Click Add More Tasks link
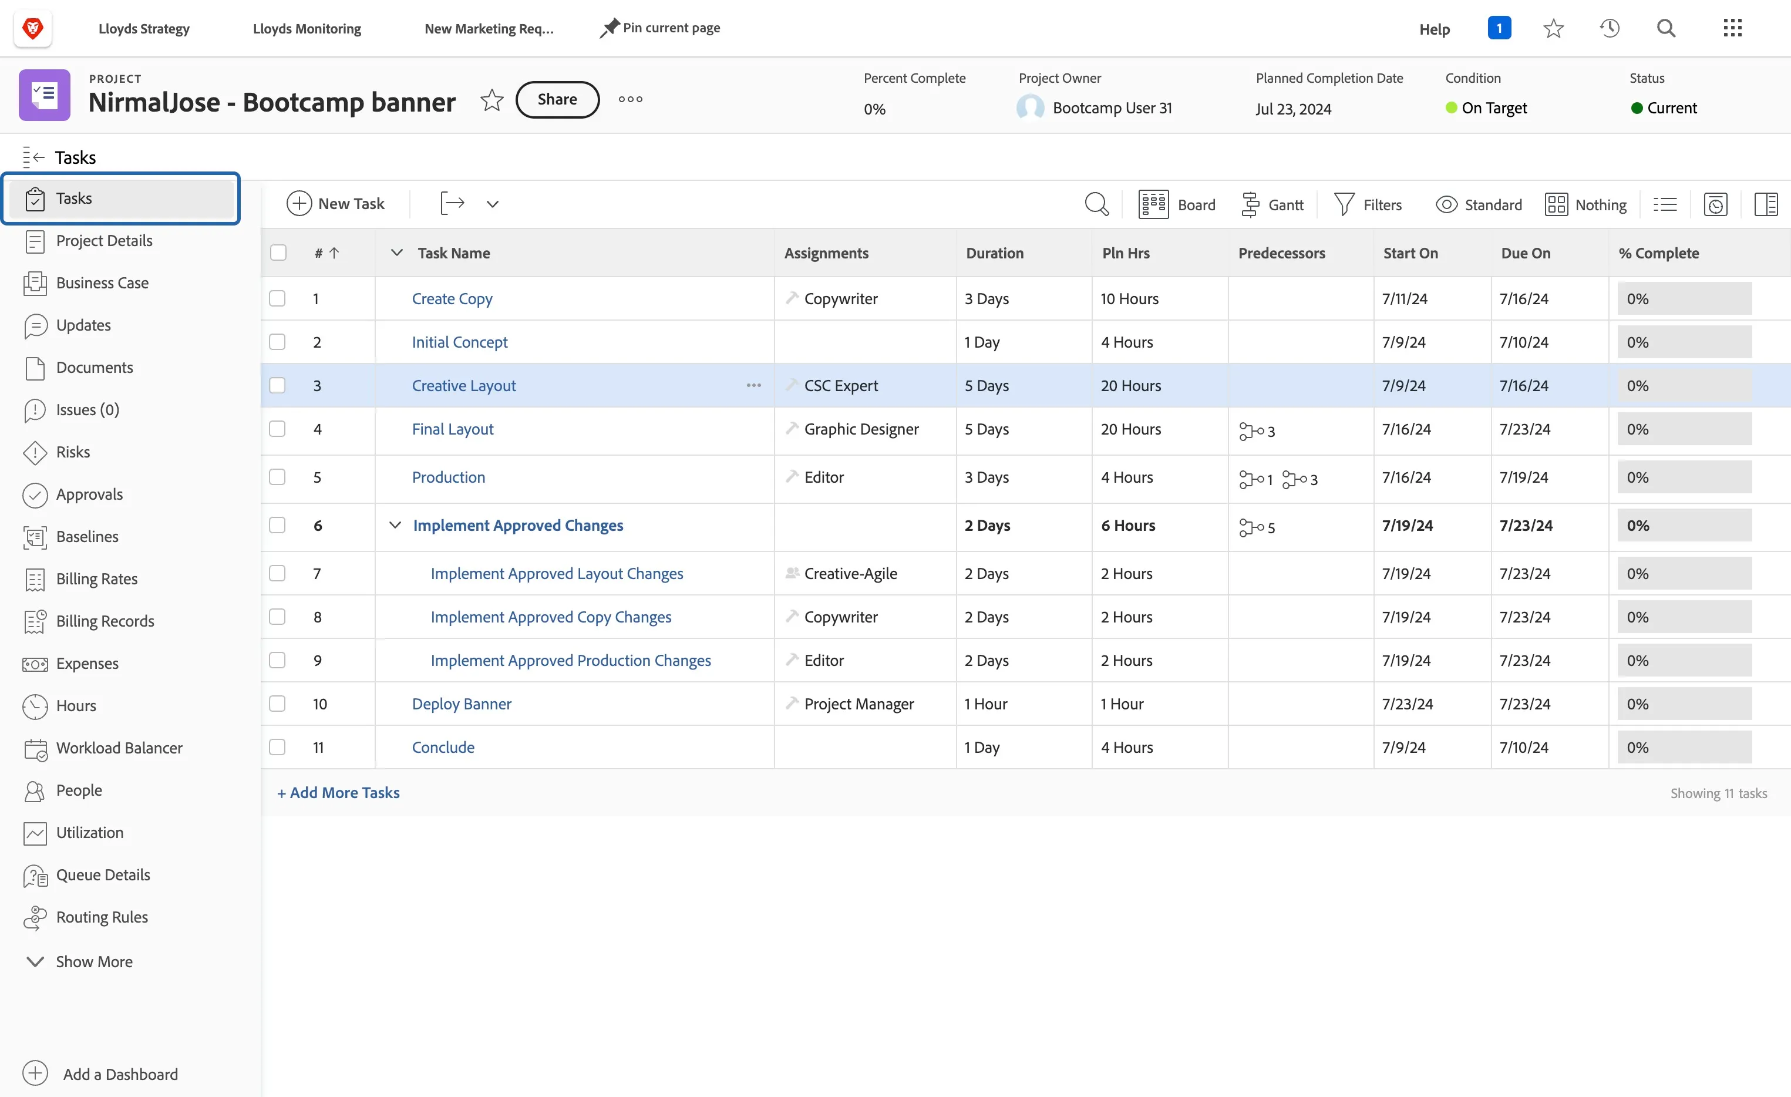Viewport: 1791px width, 1097px height. [338, 792]
